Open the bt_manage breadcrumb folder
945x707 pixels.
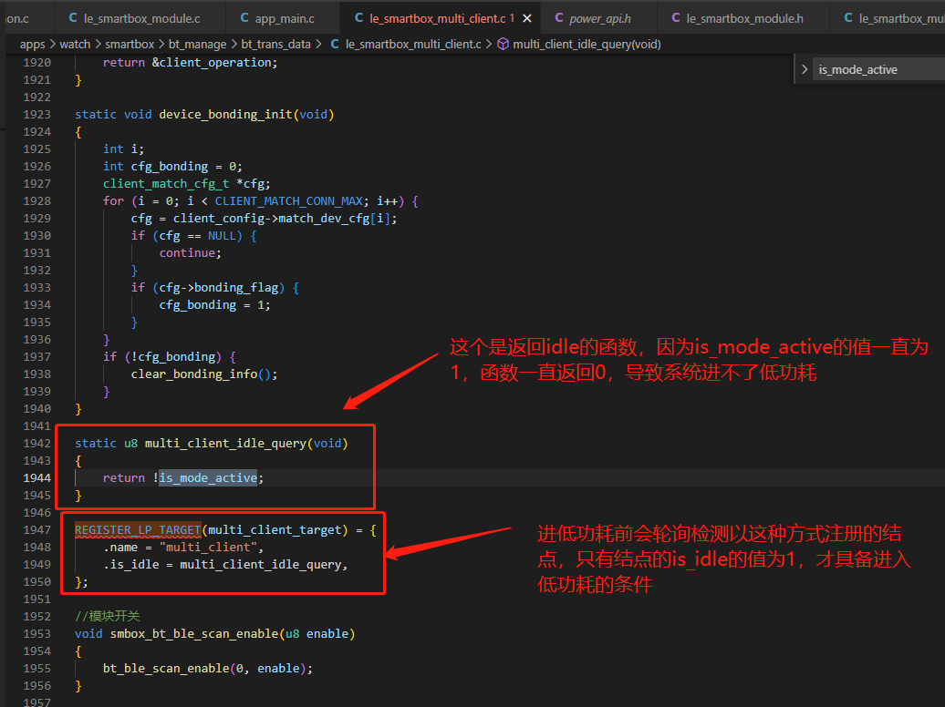coord(198,44)
